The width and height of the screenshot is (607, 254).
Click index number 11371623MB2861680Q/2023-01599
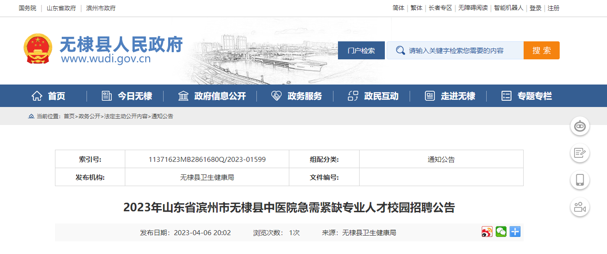click(207, 159)
